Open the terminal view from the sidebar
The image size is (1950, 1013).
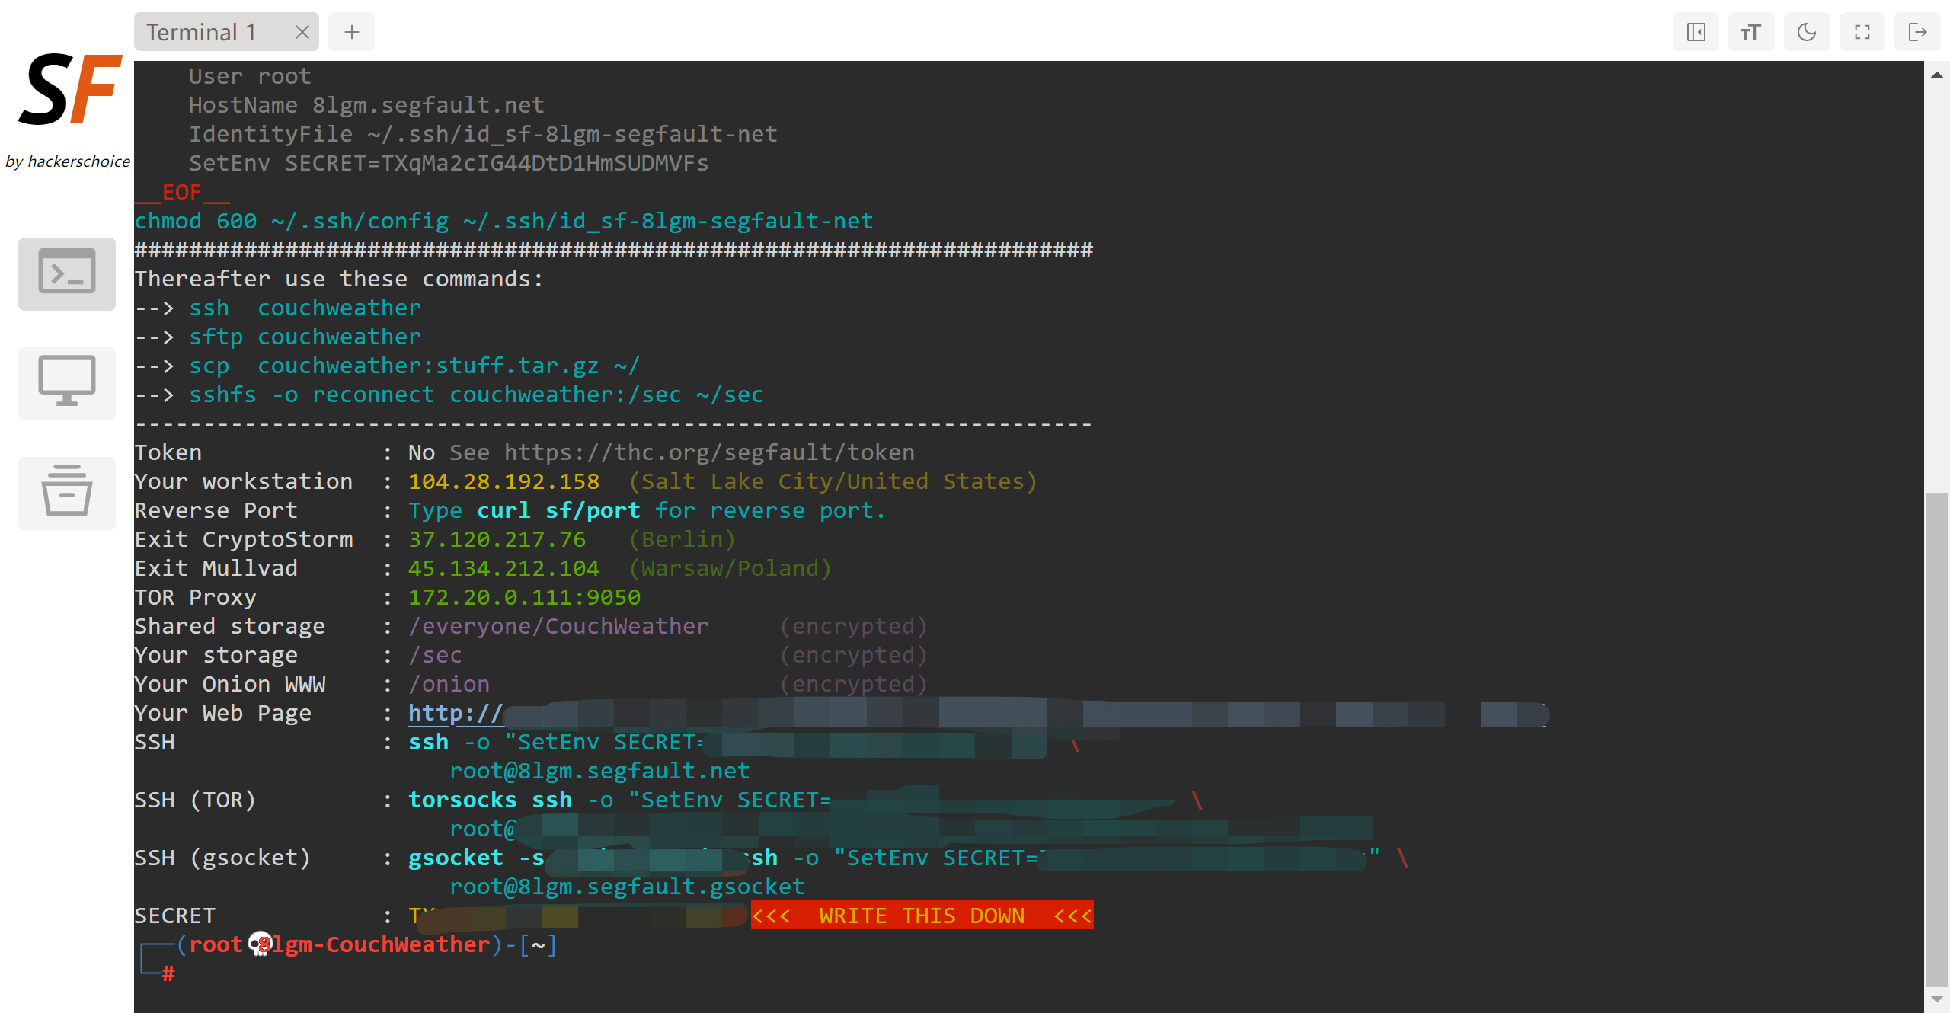[x=67, y=273]
